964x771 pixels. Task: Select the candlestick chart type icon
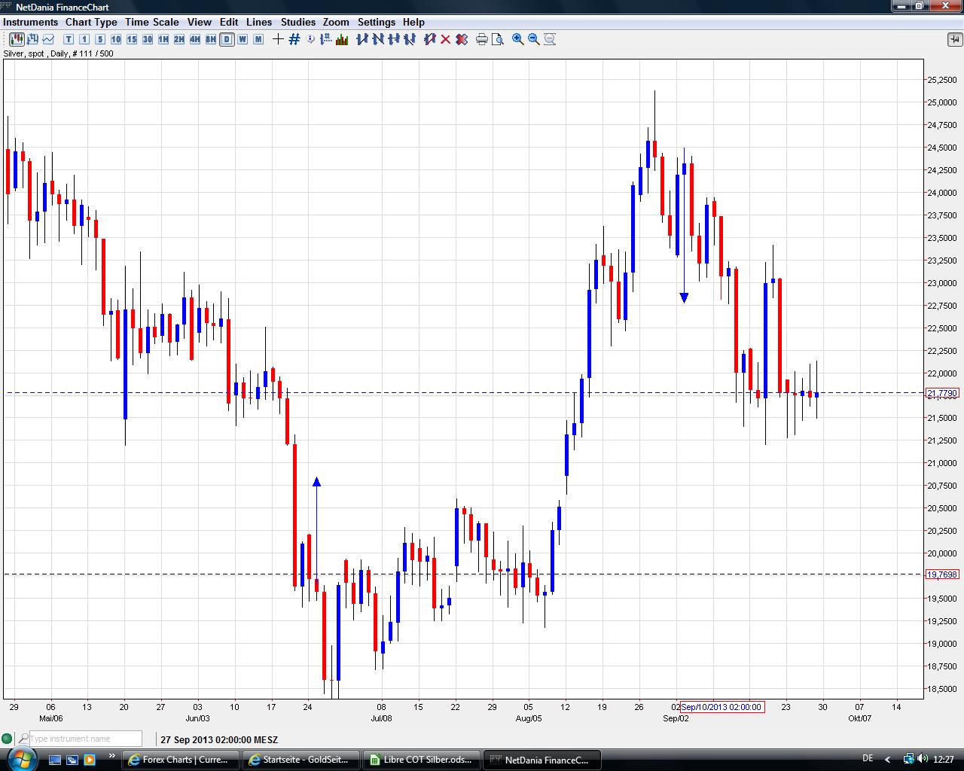point(16,39)
